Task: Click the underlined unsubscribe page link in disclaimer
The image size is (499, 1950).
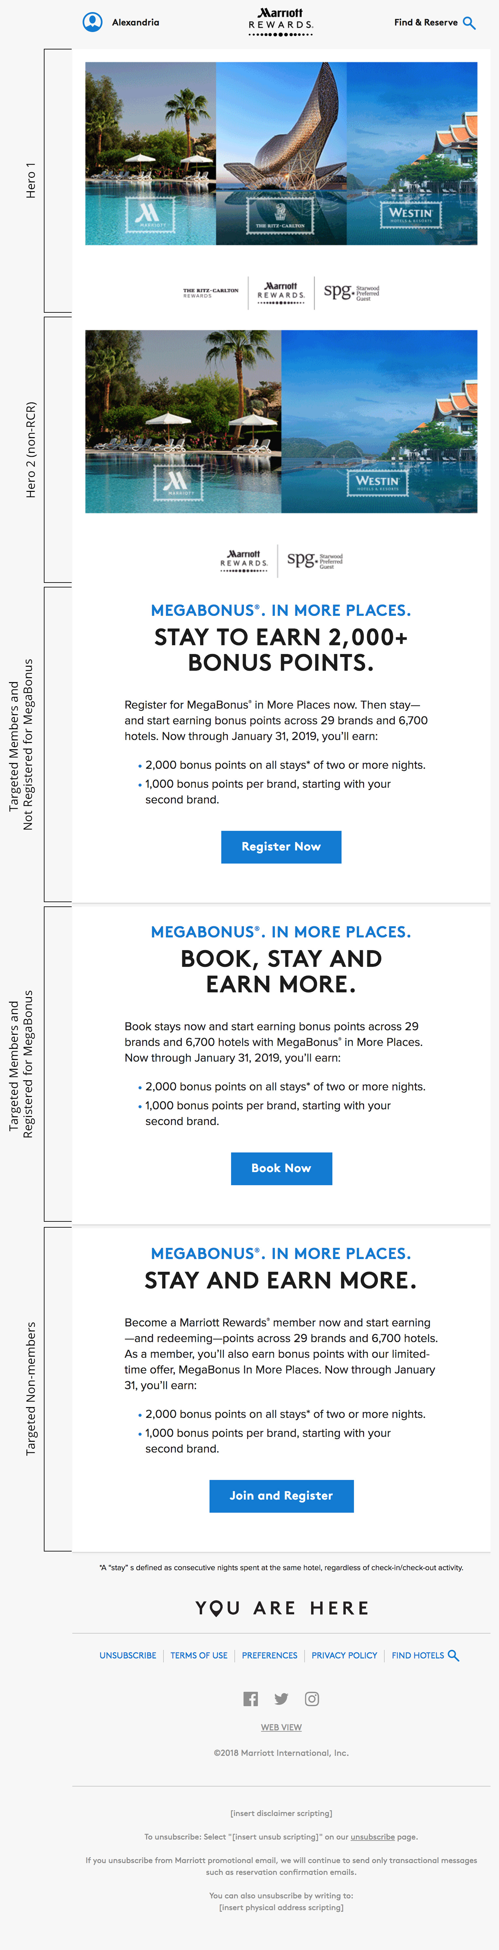Action: pos(372,1836)
